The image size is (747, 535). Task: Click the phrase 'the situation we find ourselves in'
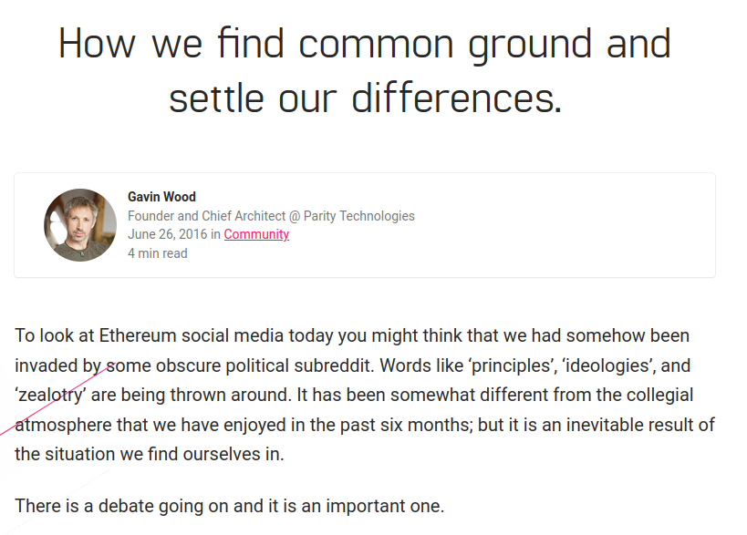149,454
